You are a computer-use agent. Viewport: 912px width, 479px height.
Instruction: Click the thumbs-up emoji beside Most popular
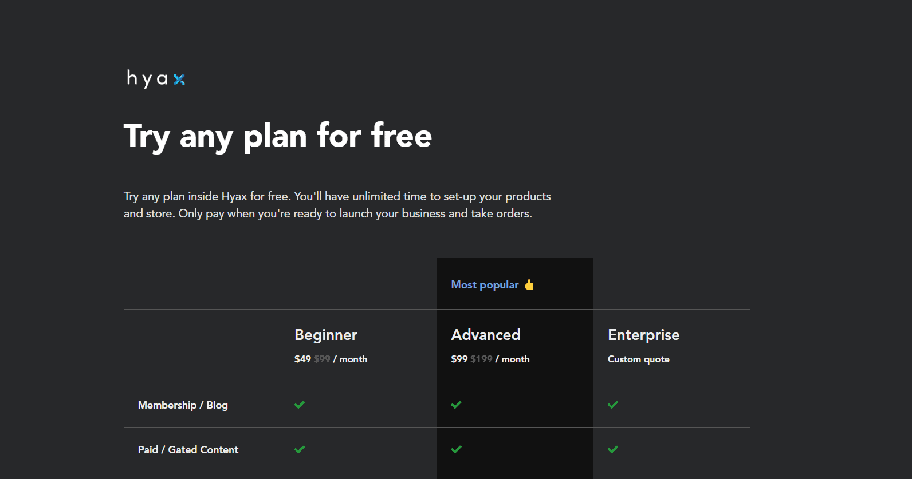coord(529,284)
